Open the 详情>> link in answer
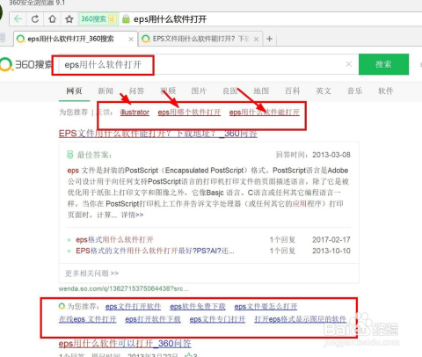Image resolution: width=422 pixels, height=357 pixels. [x=132, y=215]
